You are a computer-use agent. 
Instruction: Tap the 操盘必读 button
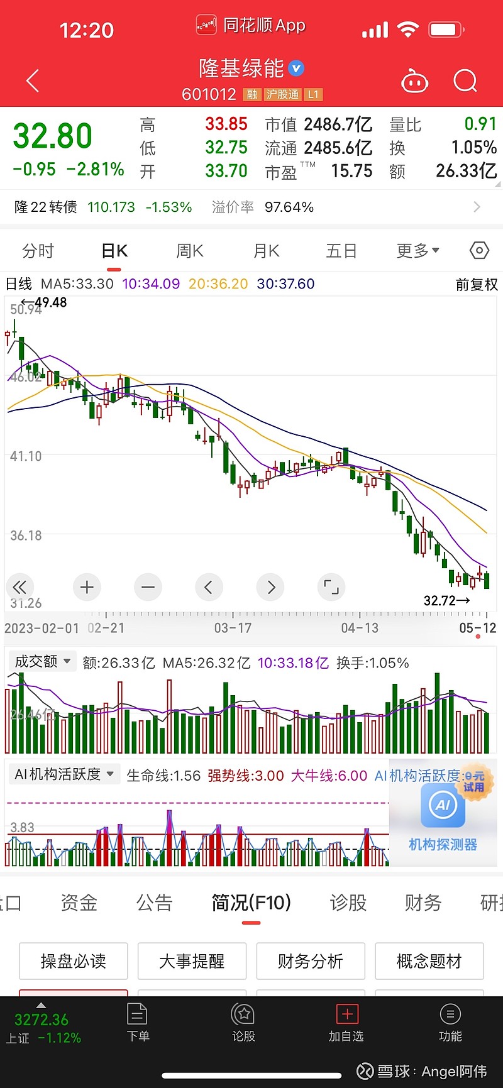click(74, 961)
